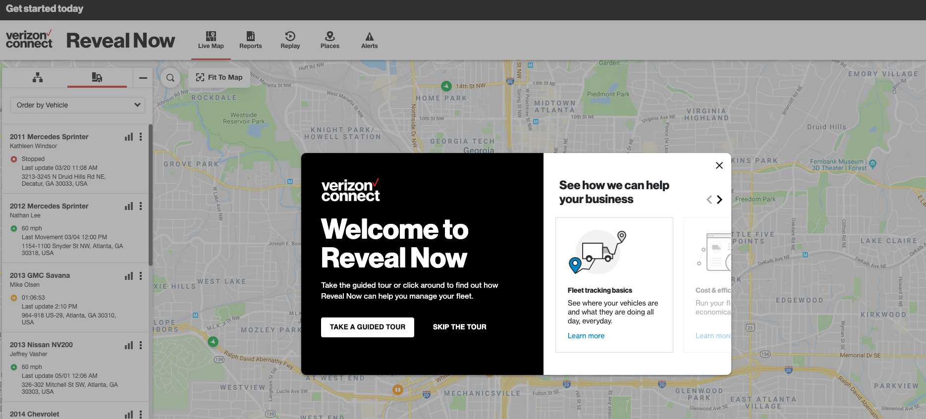The width and height of the screenshot is (926, 419).
Task: Open more options for 2012 Mercedes Sprinter
Action: tap(141, 206)
